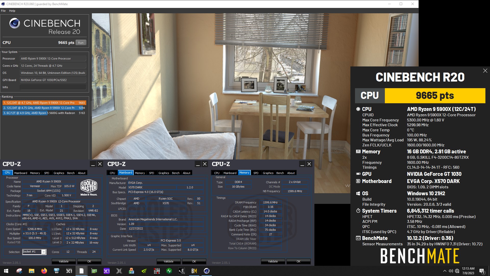Click the BIOS date 12/27/2022 field
Viewport: 490px width, 276px height.
(x=166, y=228)
